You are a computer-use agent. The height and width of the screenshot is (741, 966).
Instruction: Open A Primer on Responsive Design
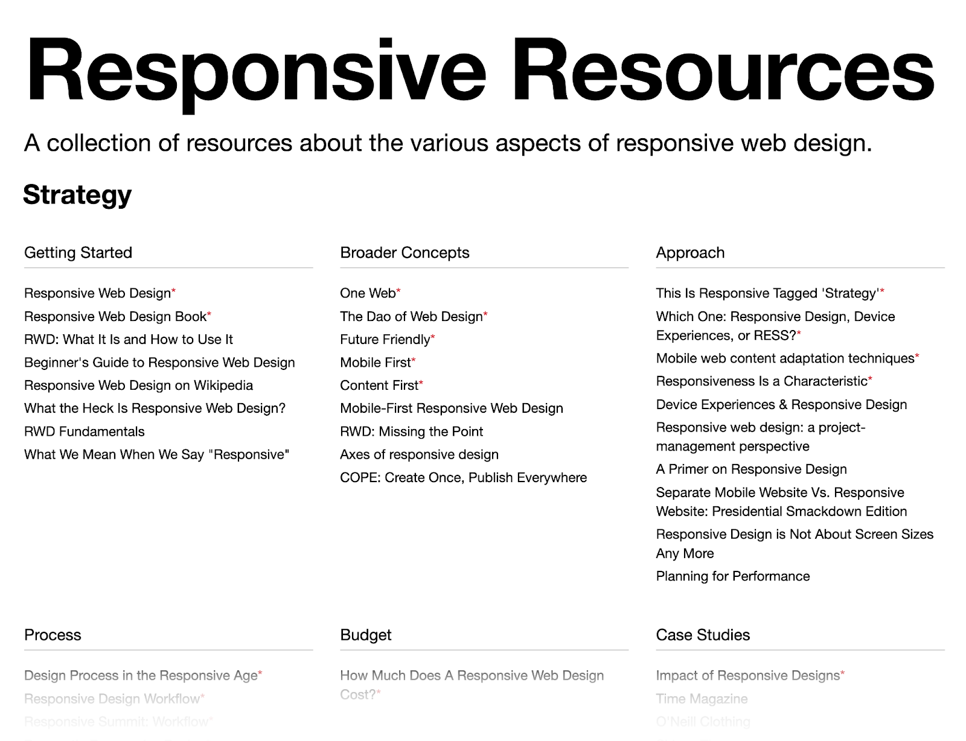pyautogui.click(x=750, y=469)
